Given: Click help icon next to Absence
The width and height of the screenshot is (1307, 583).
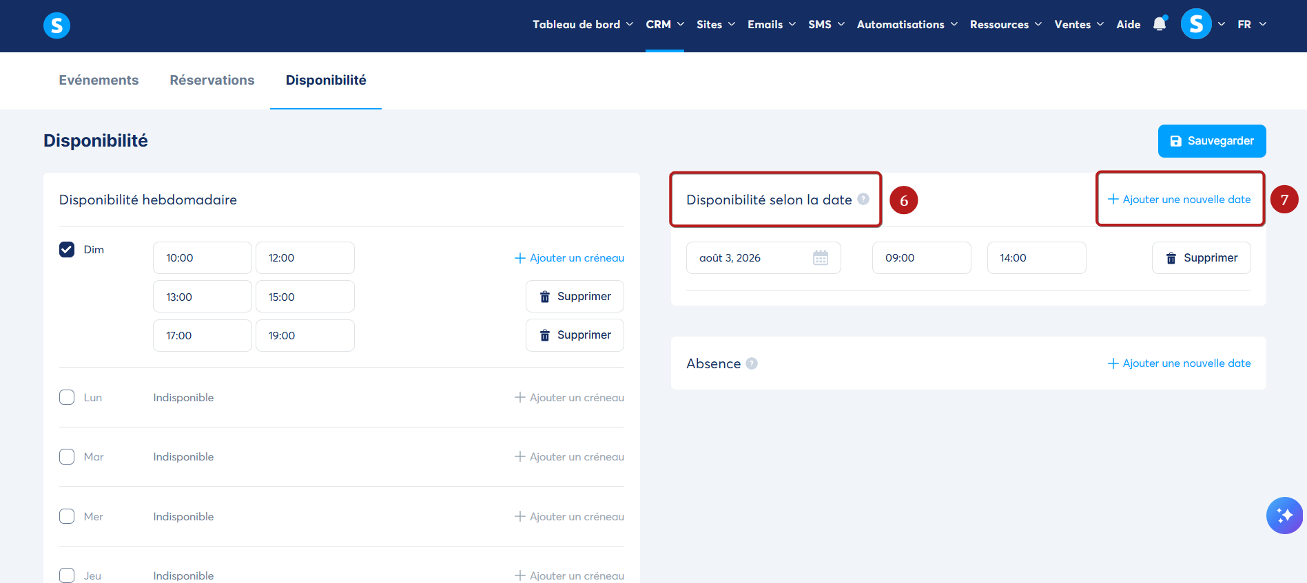Looking at the screenshot, I should (752, 363).
